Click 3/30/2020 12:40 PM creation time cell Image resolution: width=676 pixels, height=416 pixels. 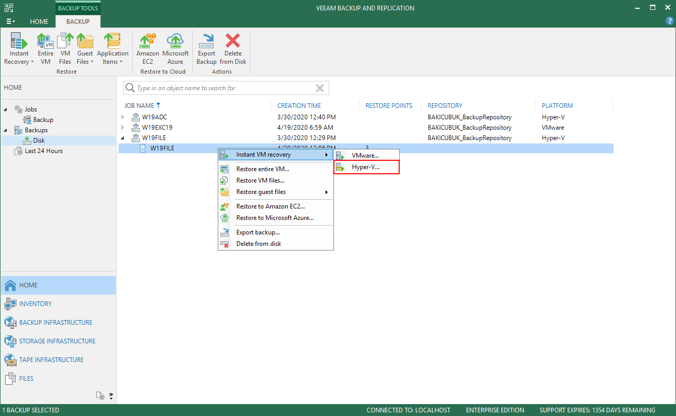click(x=306, y=117)
